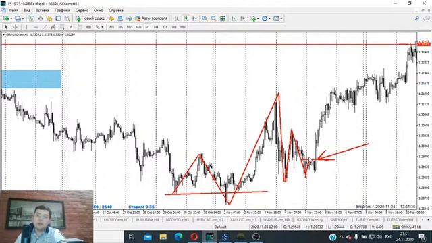Image resolution: width=432 pixels, height=243 pixels.
Task: Open the Вид menu
Action: (27, 11)
